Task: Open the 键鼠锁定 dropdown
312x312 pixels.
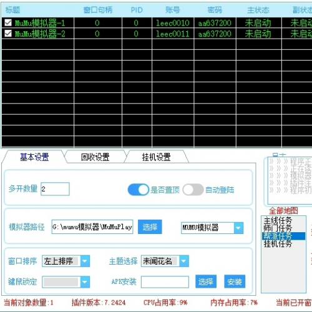Action: (x=66, y=282)
